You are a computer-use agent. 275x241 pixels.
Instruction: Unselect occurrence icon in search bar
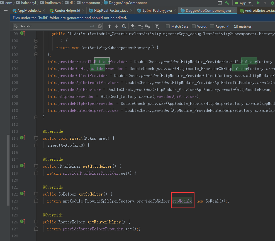coord(140,26)
